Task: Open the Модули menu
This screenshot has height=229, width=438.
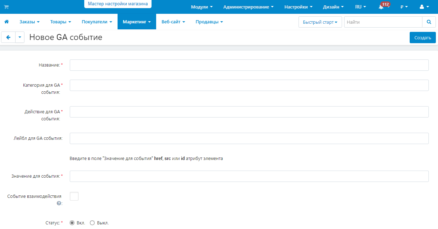Action: [x=202, y=7]
